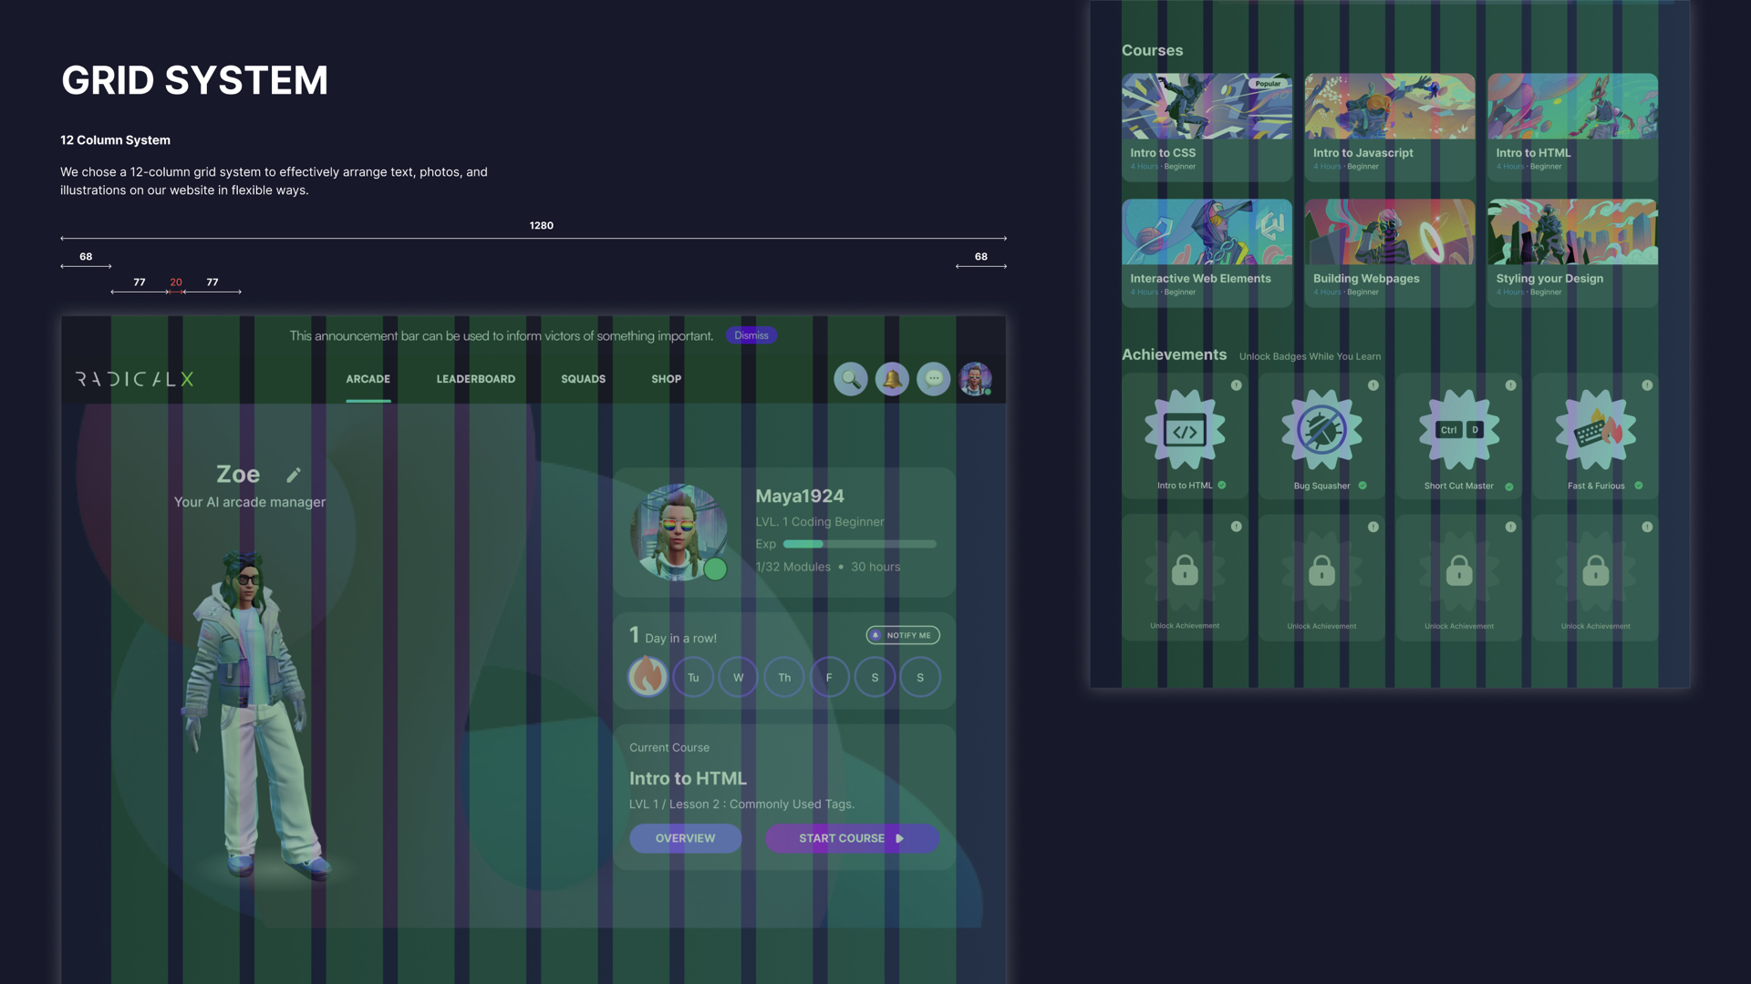Click 'Current Course' label

(x=669, y=748)
